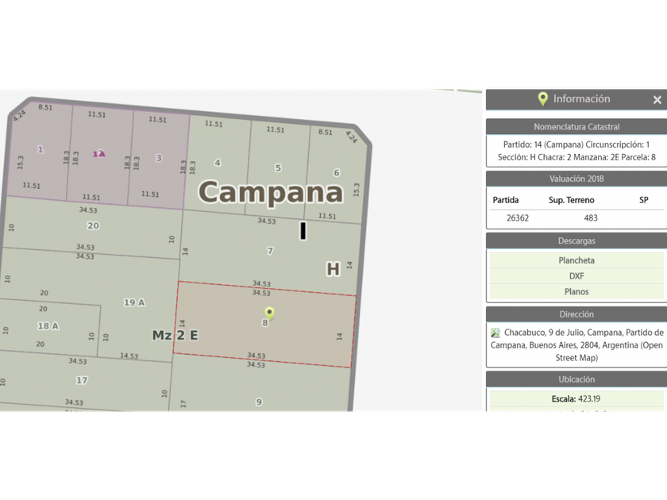This screenshot has width=667, height=500.
Task: Click the location pin in Información header
Action: tap(542, 98)
